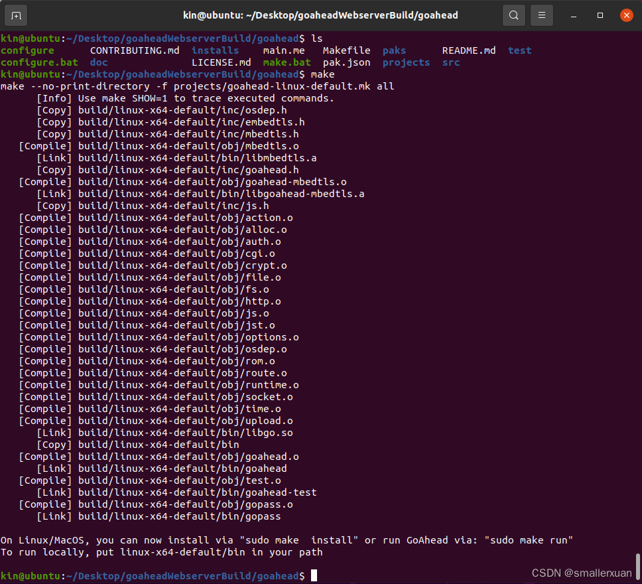Click the terminal cursor at the last prompt
Image resolution: width=642 pixels, height=584 pixels.
314,575
